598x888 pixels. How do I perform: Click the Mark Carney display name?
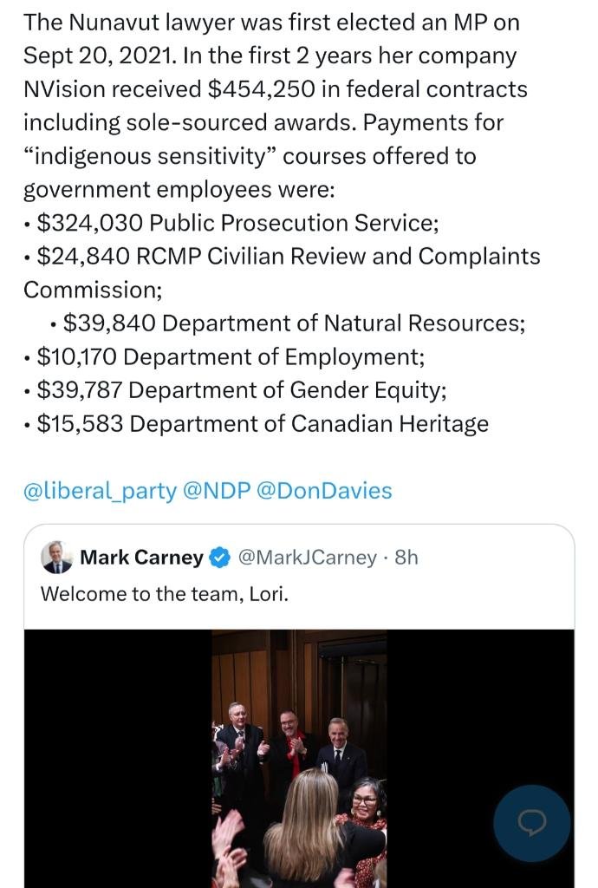[141, 558]
